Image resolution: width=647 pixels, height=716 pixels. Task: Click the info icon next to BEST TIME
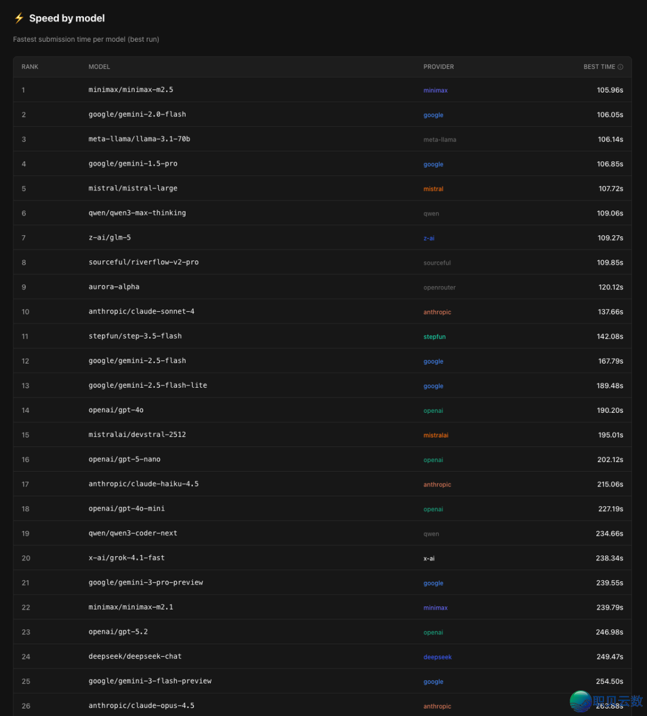pos(620,67)
